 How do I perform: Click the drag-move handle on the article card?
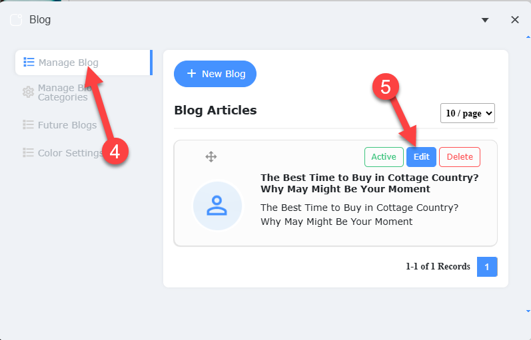[x=211, y=156]
